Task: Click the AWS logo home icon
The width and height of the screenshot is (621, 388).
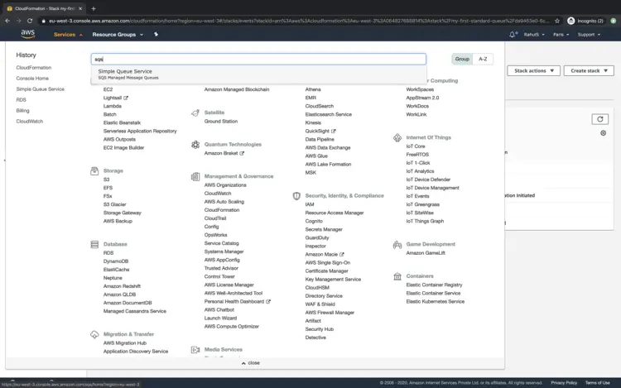Action: (x=27, y=34)
